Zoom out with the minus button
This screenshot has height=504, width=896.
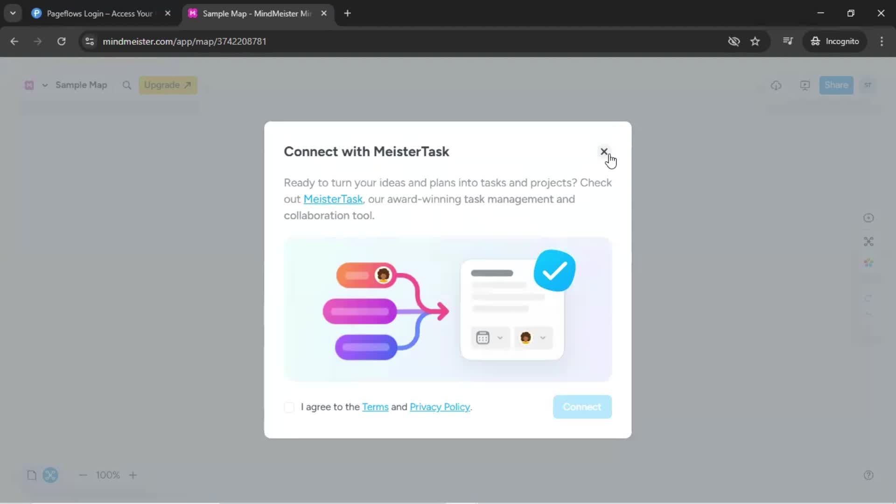click(x=83, y=475)
